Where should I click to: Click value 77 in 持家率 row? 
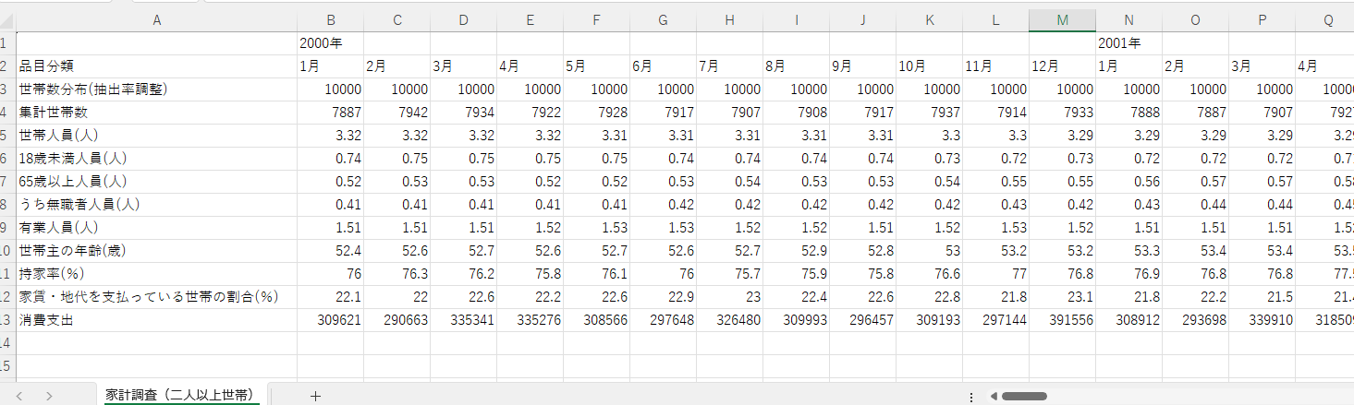click(x=996, y=274)
